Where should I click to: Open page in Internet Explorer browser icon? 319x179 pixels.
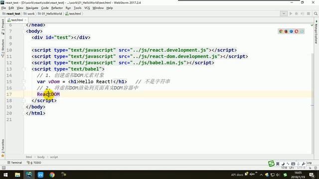click(x=302, y=31)
